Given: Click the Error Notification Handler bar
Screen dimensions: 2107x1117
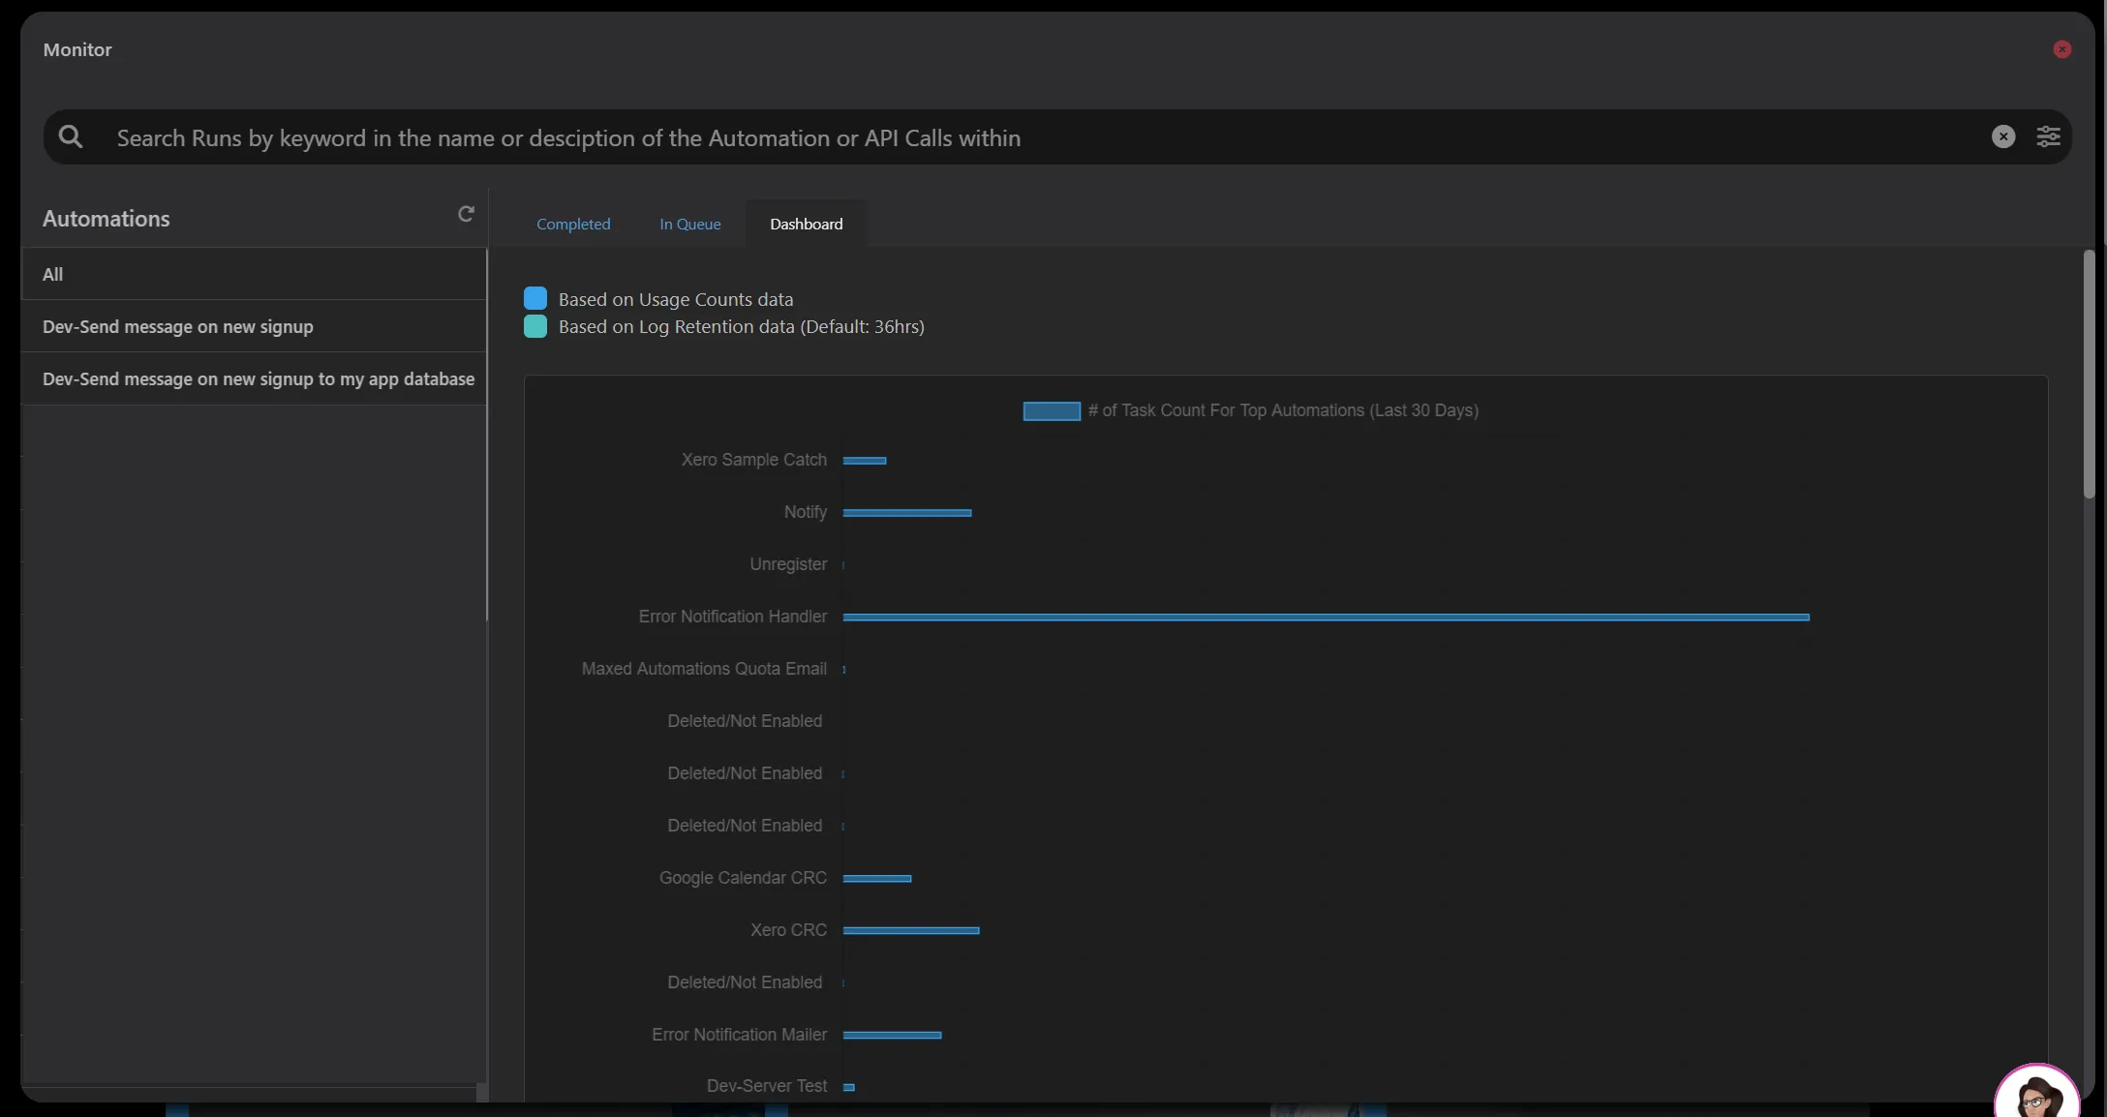Looking at the screenshot, I should click(x=1326, y=617).
